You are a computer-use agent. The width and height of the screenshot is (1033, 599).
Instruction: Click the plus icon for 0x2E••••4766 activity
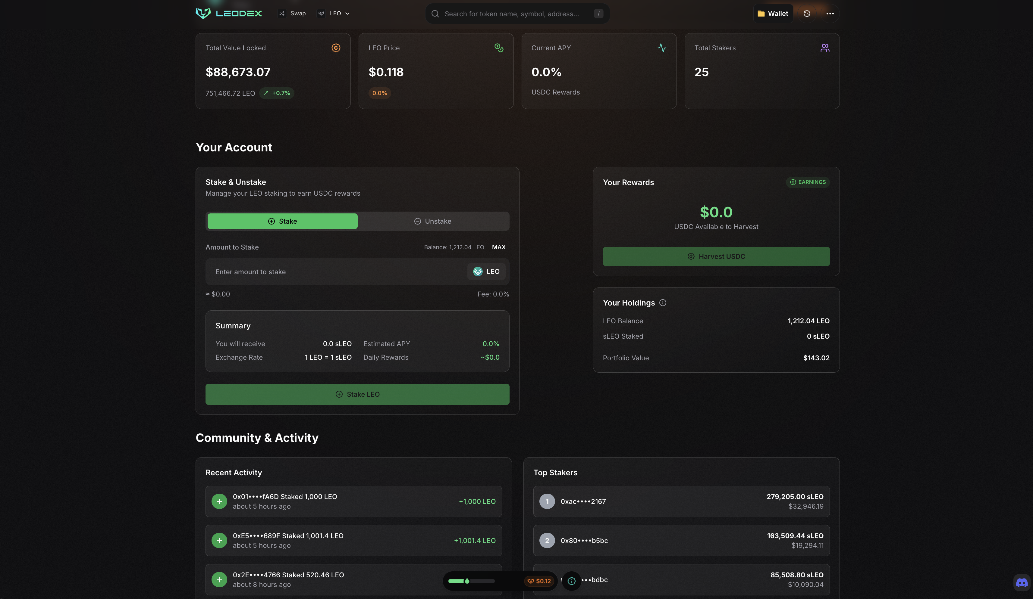[219, 580]
